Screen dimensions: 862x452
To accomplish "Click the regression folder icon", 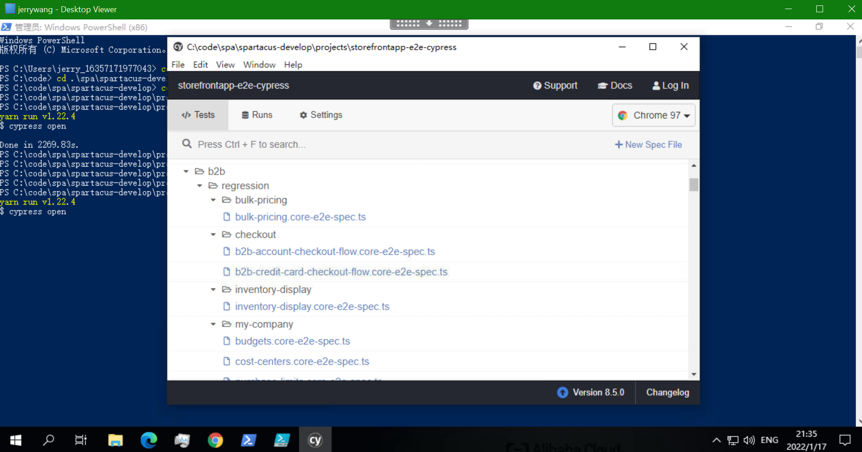I will click(213, 186).
